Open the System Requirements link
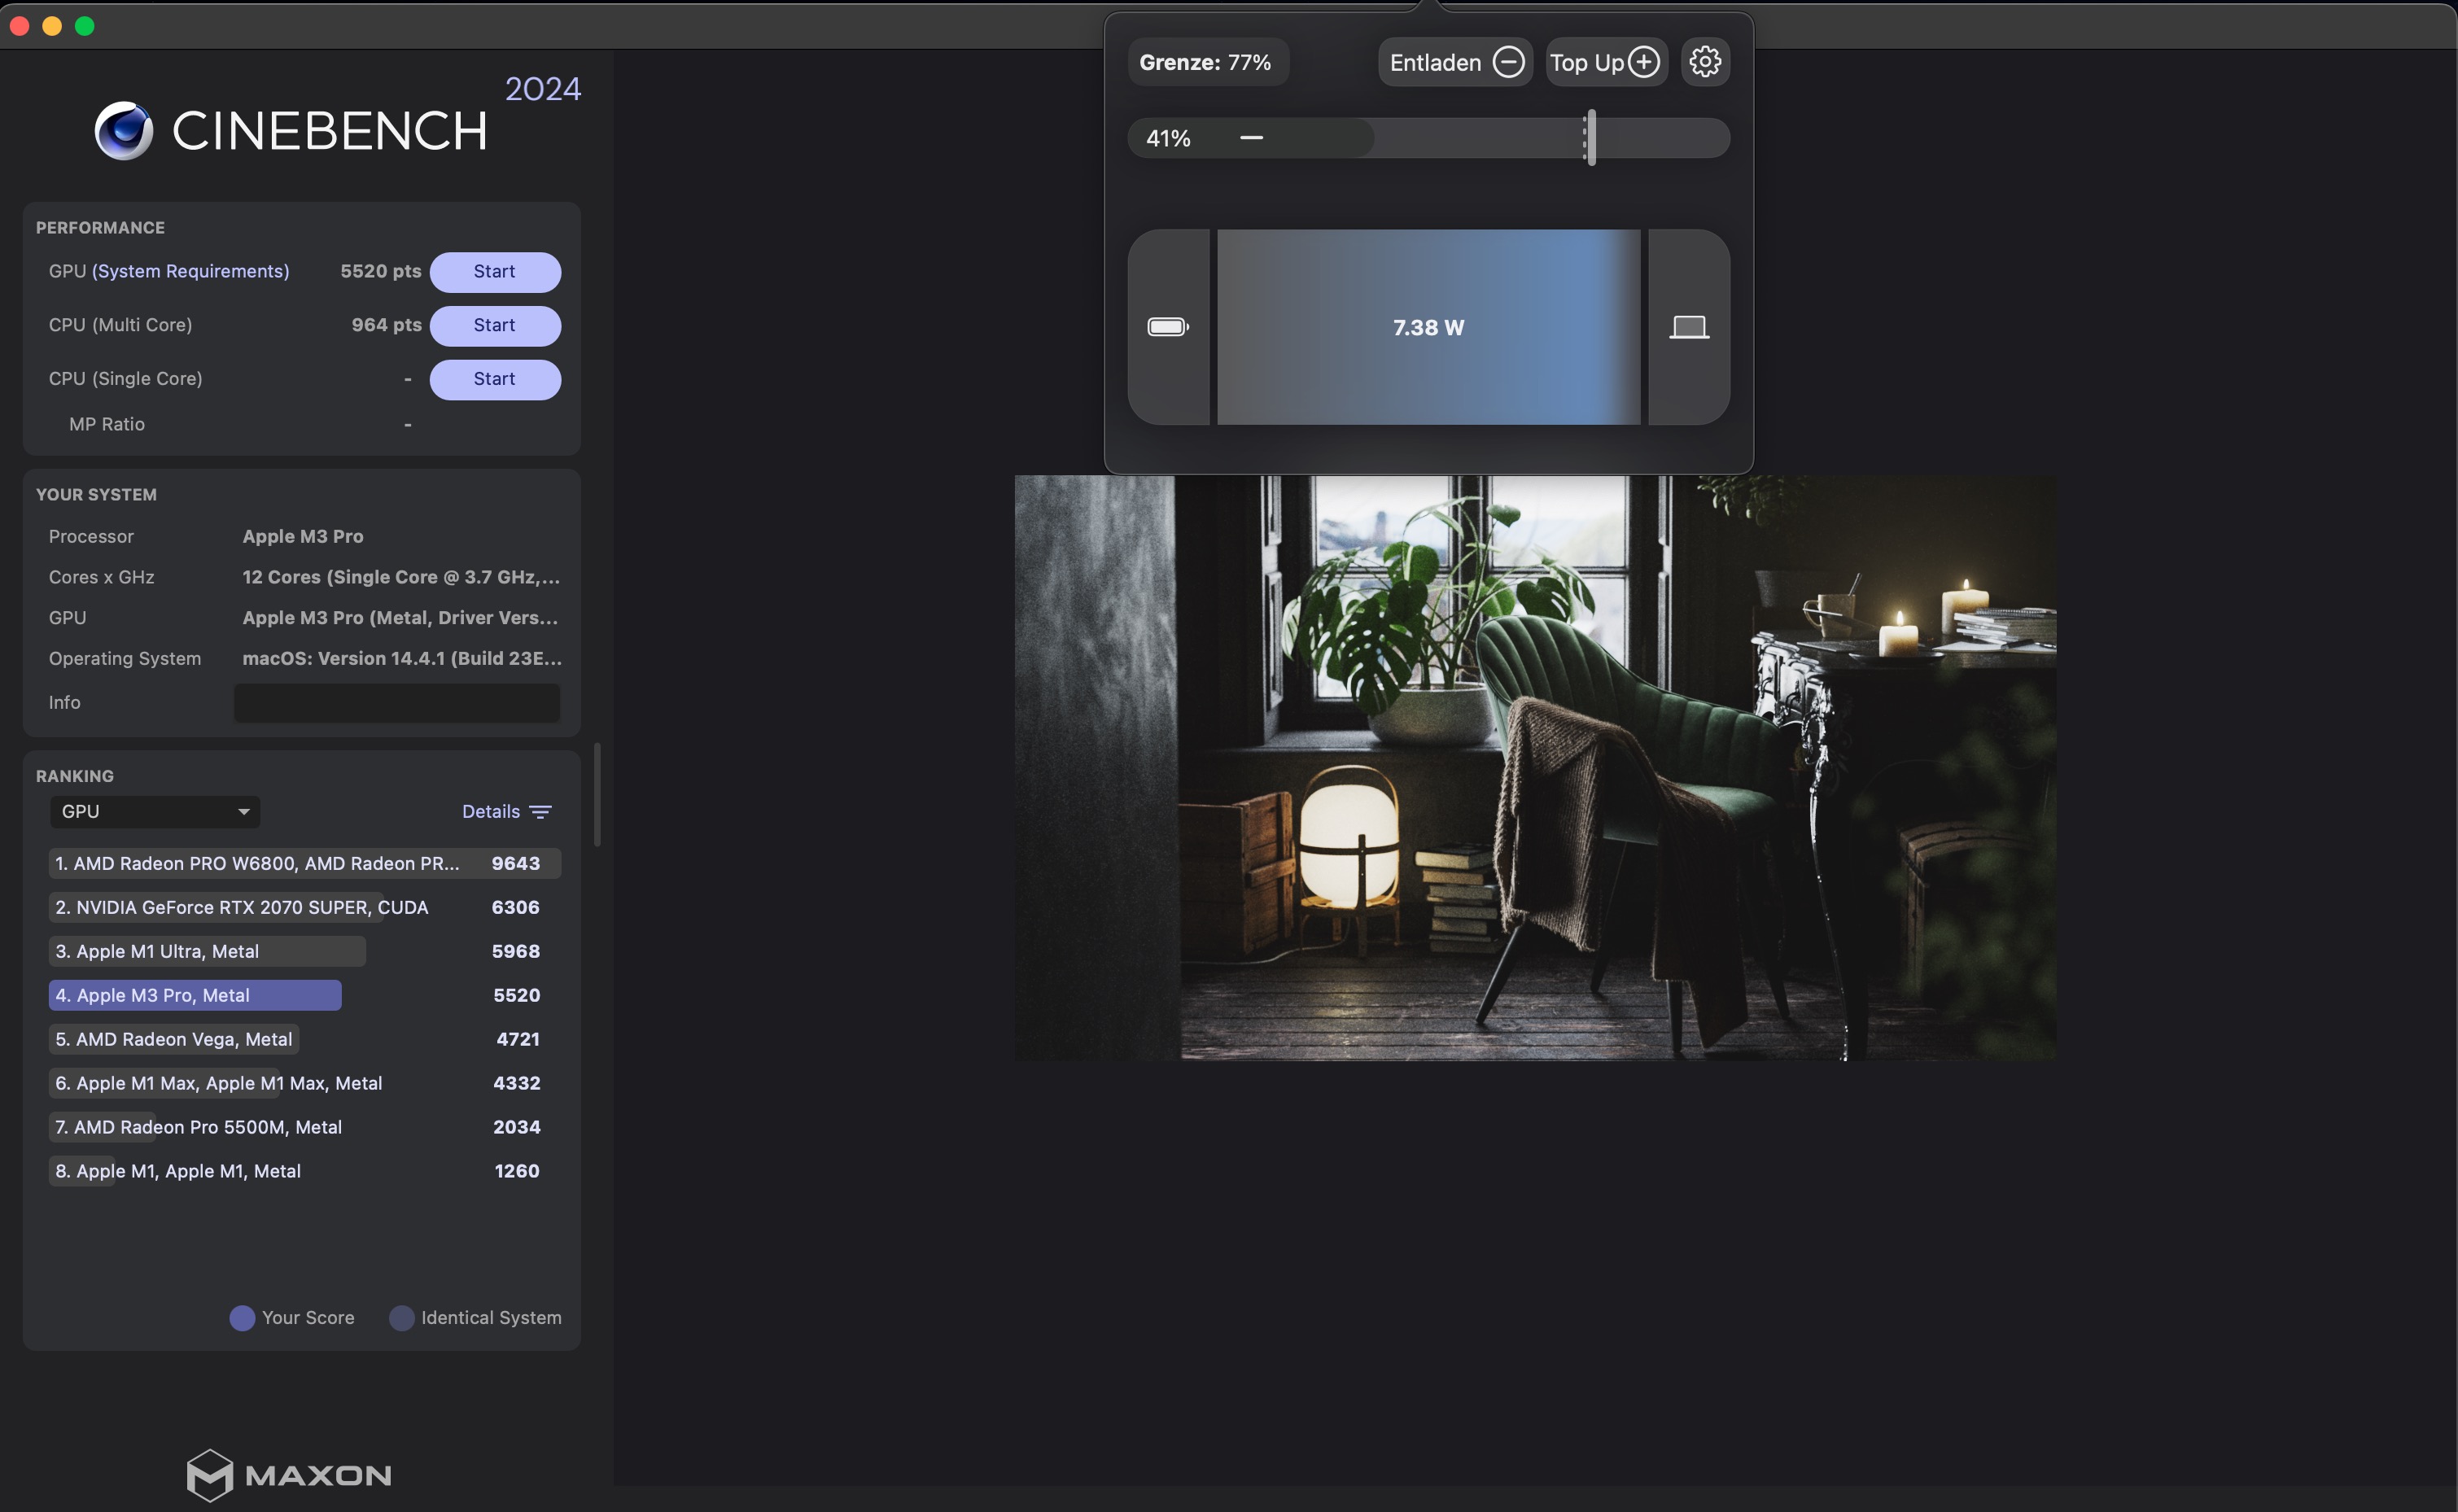Screen dimensions: 2458x1512 [190, 272]
